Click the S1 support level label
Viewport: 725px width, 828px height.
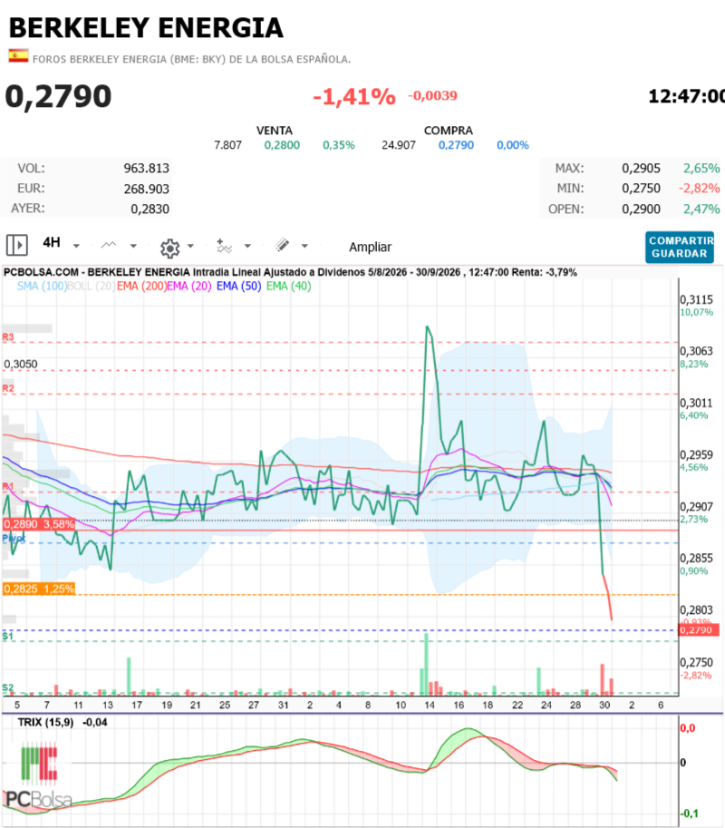pos(7,637)
